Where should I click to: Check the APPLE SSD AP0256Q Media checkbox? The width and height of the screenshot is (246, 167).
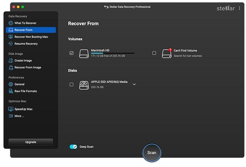tap(71, 85)
